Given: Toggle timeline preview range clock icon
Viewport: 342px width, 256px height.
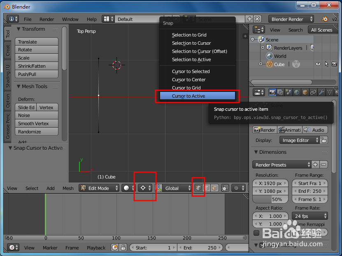Looking at the screenshot, I should click(115, 247).
